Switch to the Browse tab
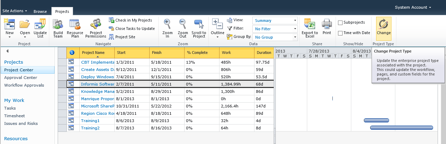446x144 pixels. (x=40, y=11)
